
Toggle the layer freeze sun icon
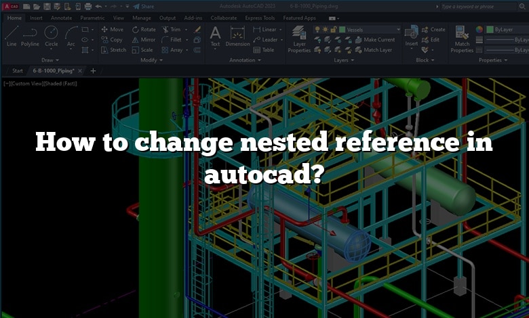point(326,30)
